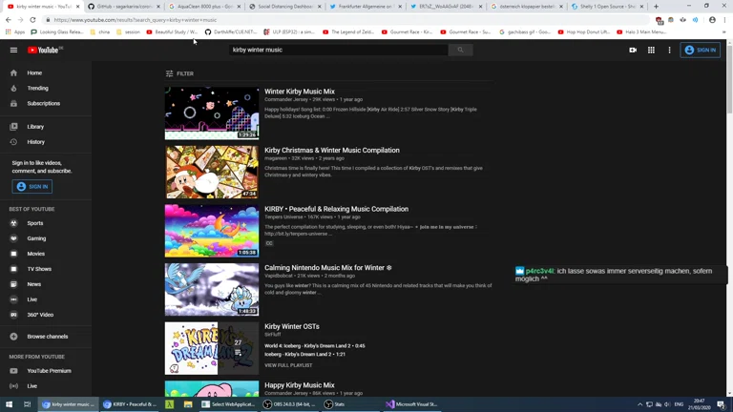Switch to the GitHub browser tab
The width and height of the screenshot is (733, 412).
coord(124,7)
